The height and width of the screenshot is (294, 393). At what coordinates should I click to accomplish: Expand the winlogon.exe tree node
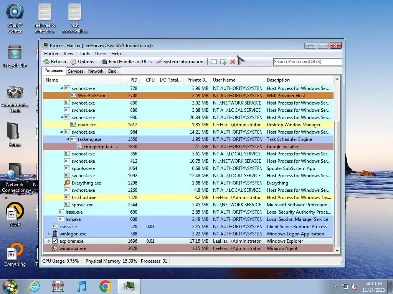49,234
